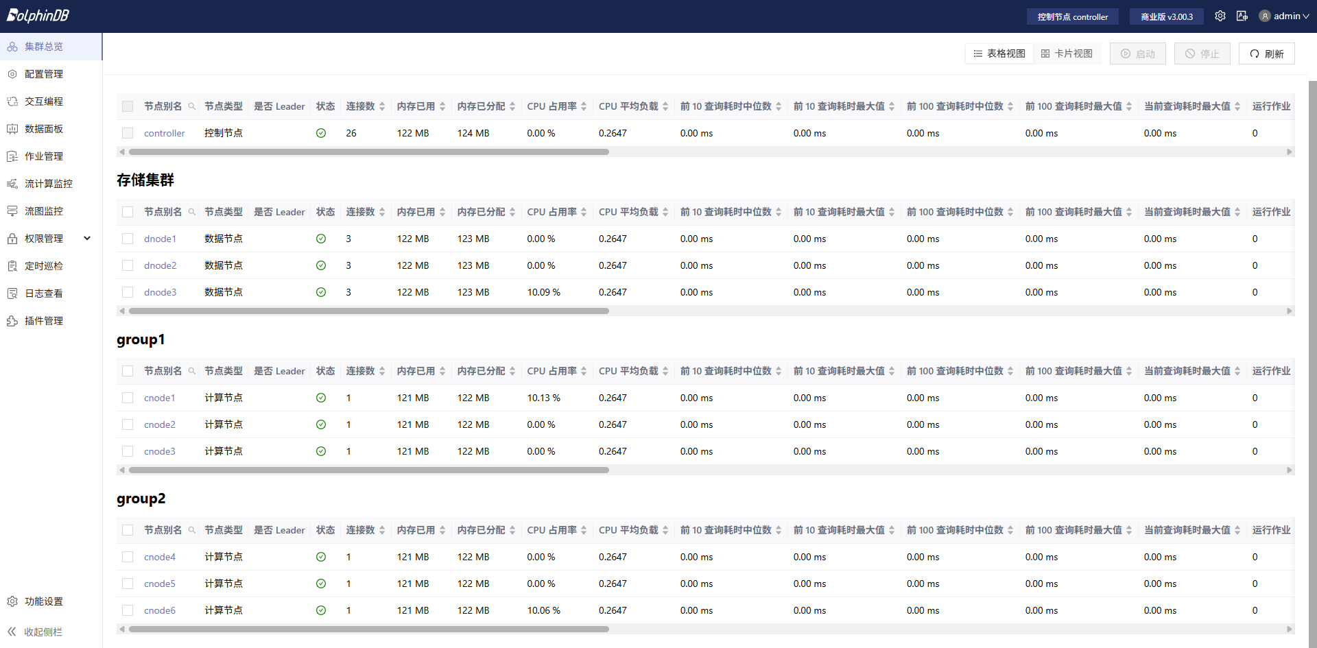The image size is (1317, 648).
Task: Switch to 卡片视图 card view
Action: pos(1067,53)
